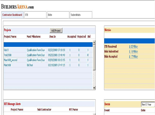Click the Due In column header
155x115 pixels.
click(53, 37)
